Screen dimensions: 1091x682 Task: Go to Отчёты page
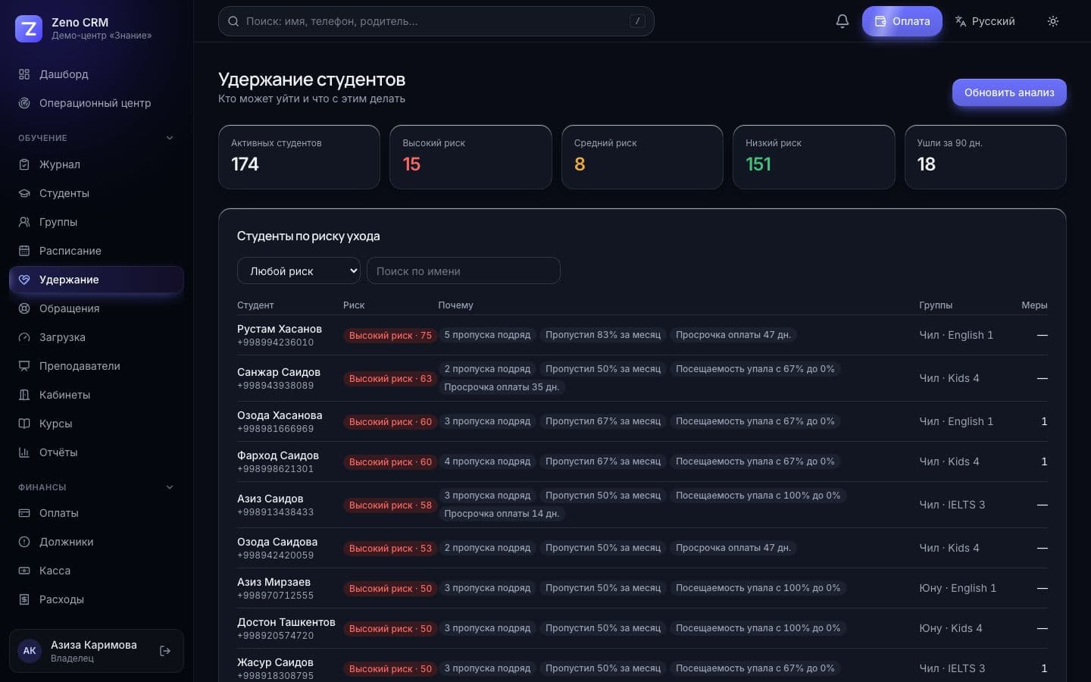point(96,452)
